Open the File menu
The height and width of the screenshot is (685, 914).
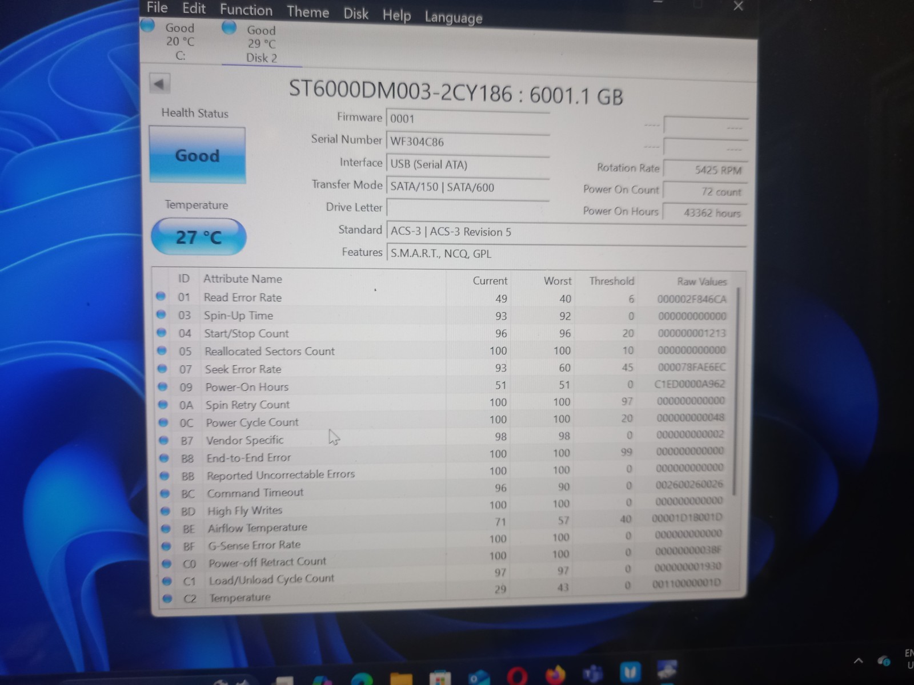point(157,7)
